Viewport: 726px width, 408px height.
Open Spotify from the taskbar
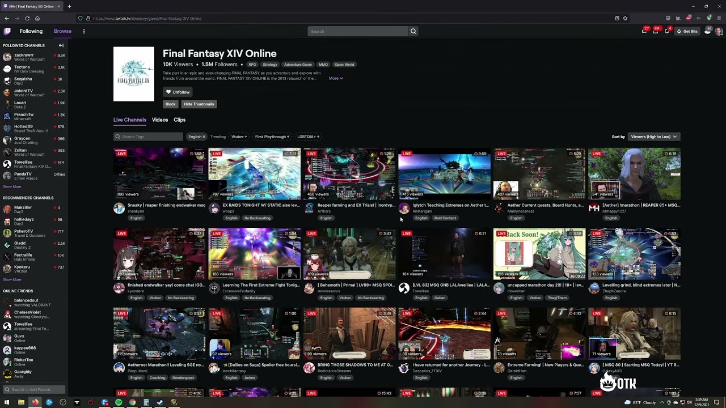[119, 402]
